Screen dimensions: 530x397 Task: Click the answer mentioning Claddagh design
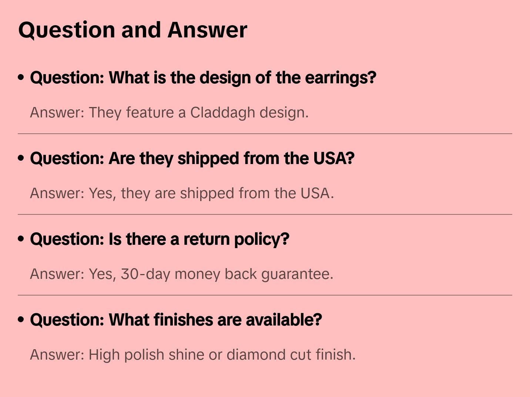pyautogui.click(x=169, y=113)
